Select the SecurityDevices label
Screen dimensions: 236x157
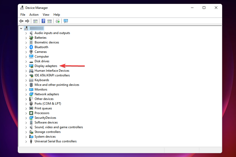point(45,118)
